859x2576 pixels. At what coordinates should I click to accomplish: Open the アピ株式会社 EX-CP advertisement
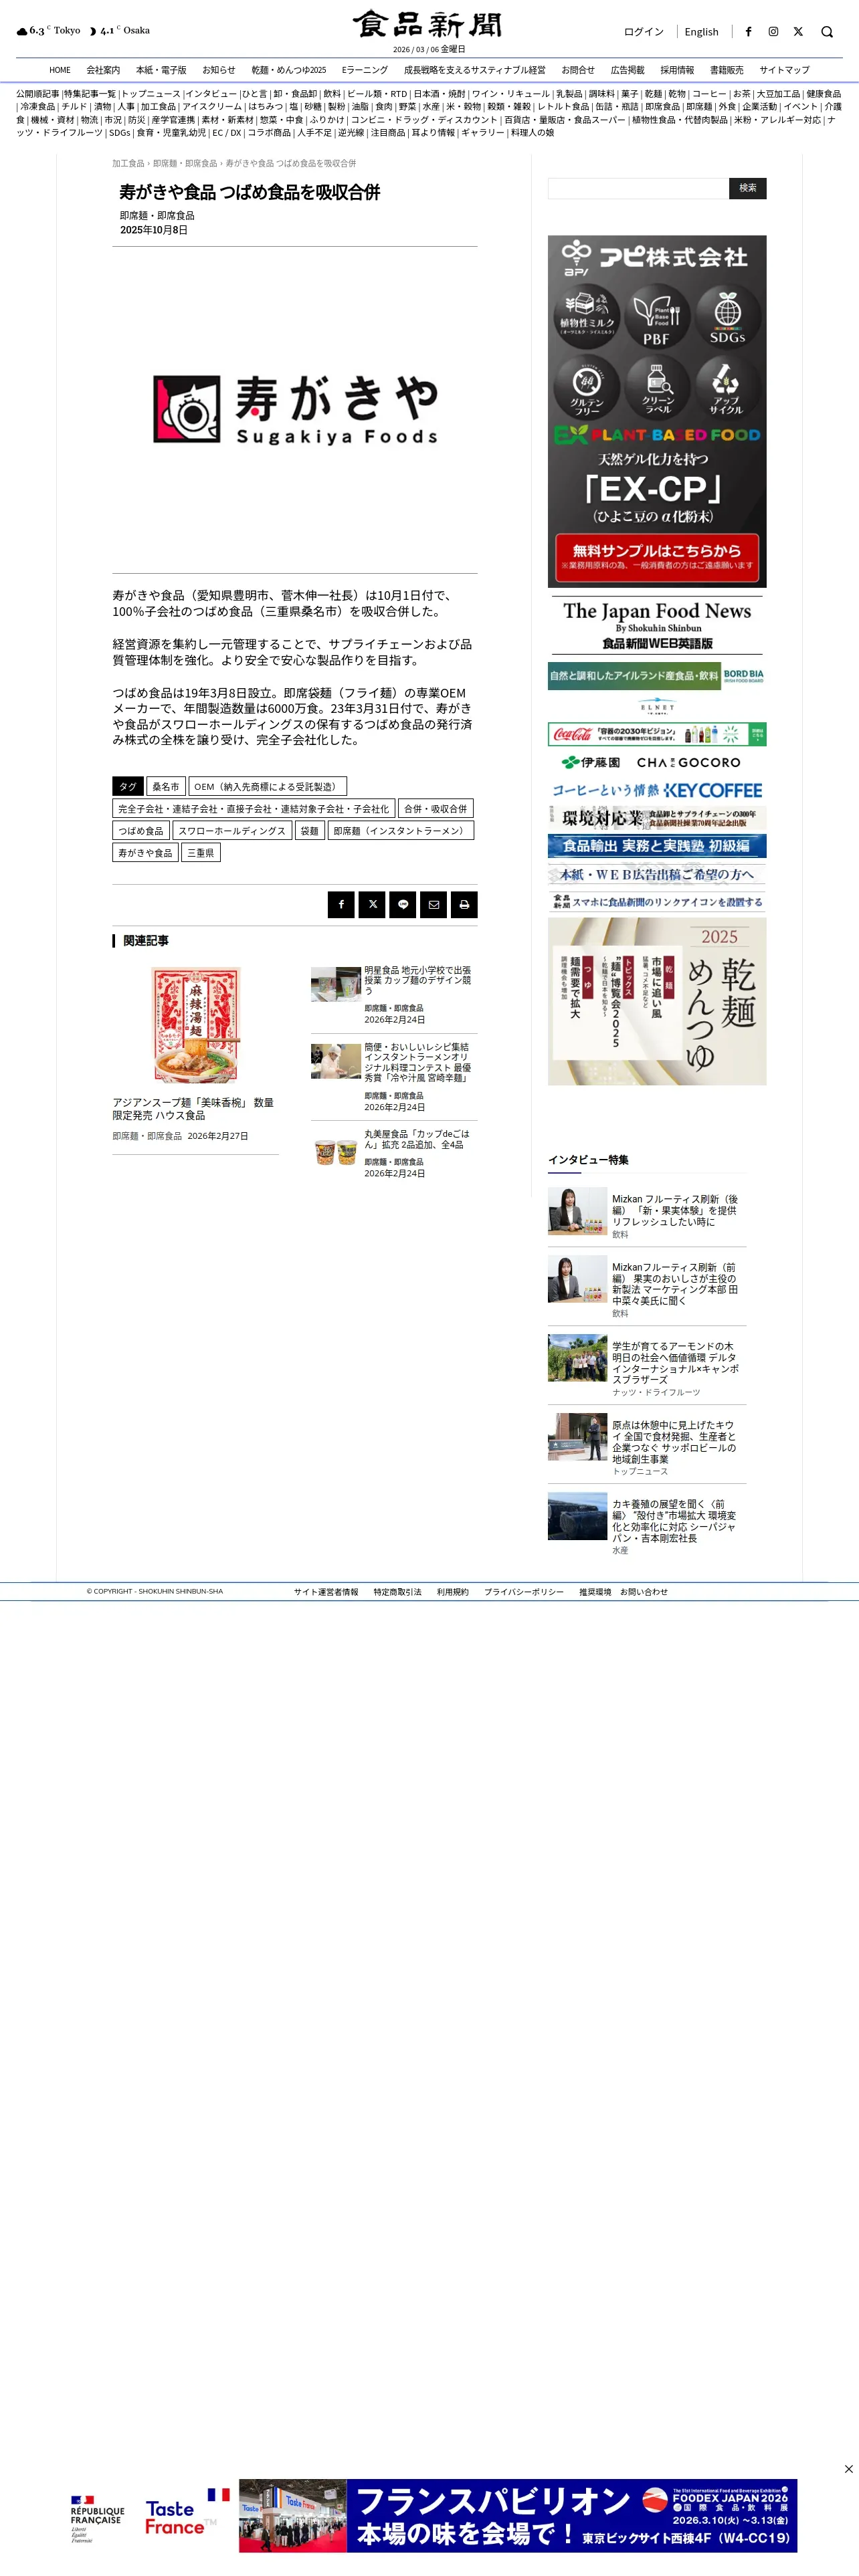[657, 411]
